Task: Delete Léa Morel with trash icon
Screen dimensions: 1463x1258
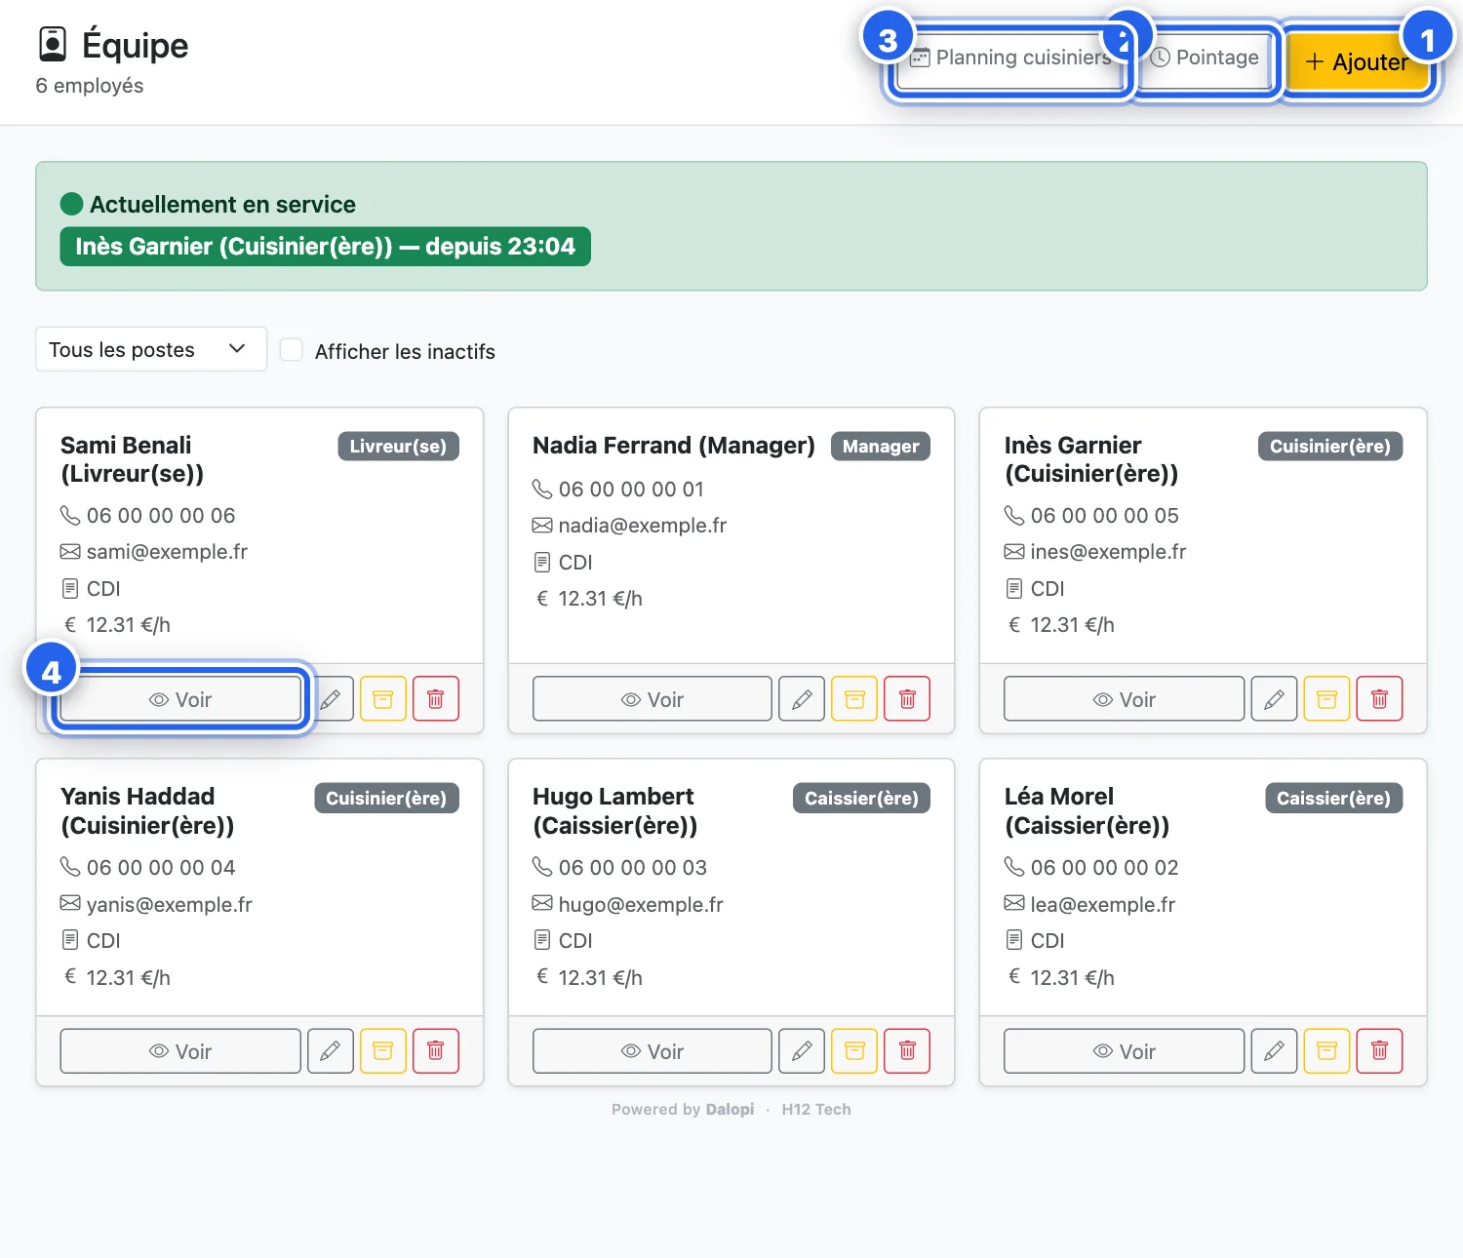Action: pos(1379,1051)
